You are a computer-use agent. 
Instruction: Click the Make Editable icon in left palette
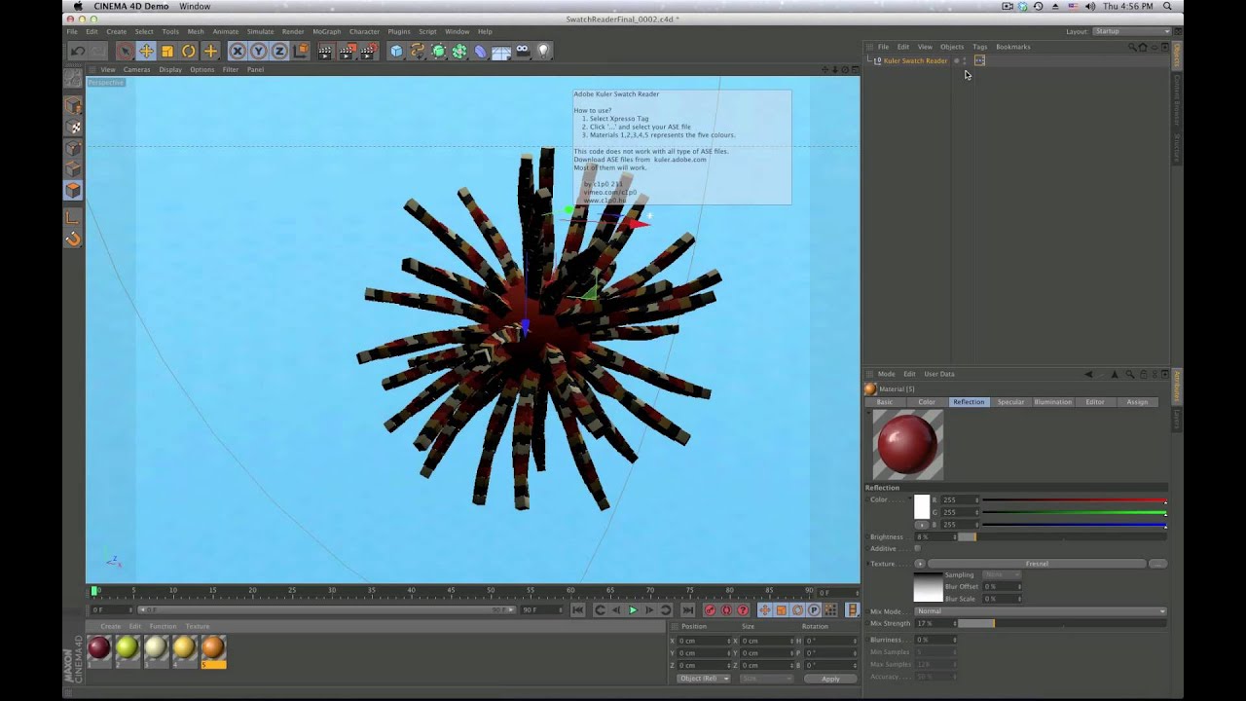[x=73, y=78]
